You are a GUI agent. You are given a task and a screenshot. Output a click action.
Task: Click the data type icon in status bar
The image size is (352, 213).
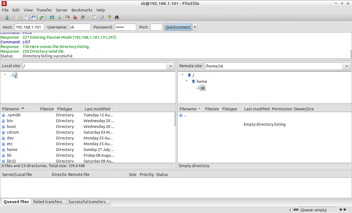point(291,210)
